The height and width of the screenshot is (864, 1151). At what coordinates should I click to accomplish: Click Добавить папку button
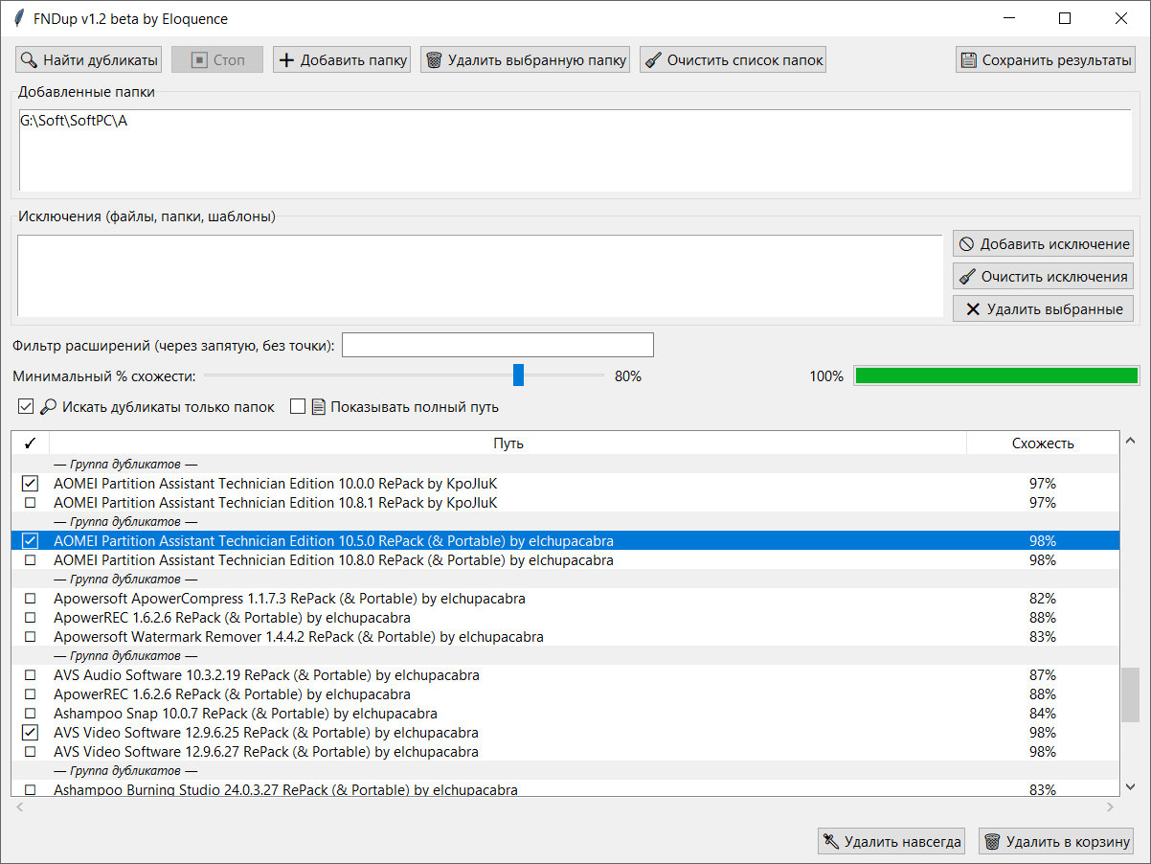[342, 60]
